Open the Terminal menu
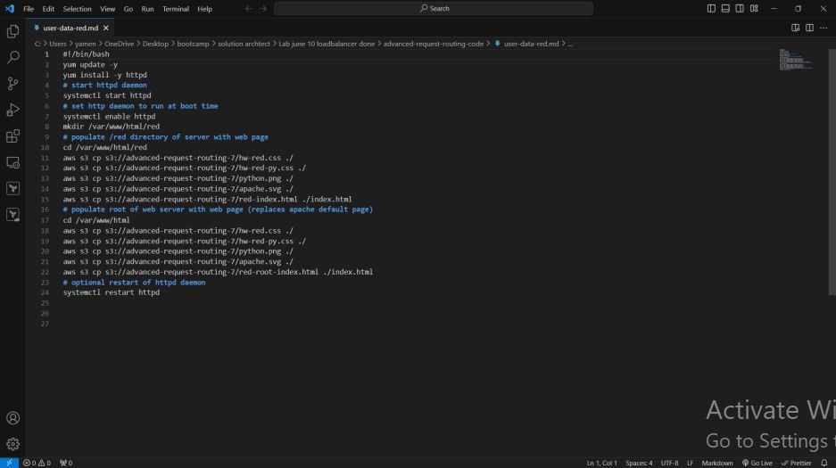This screenshot has width=836, height=468. click(x=176, y=9)
